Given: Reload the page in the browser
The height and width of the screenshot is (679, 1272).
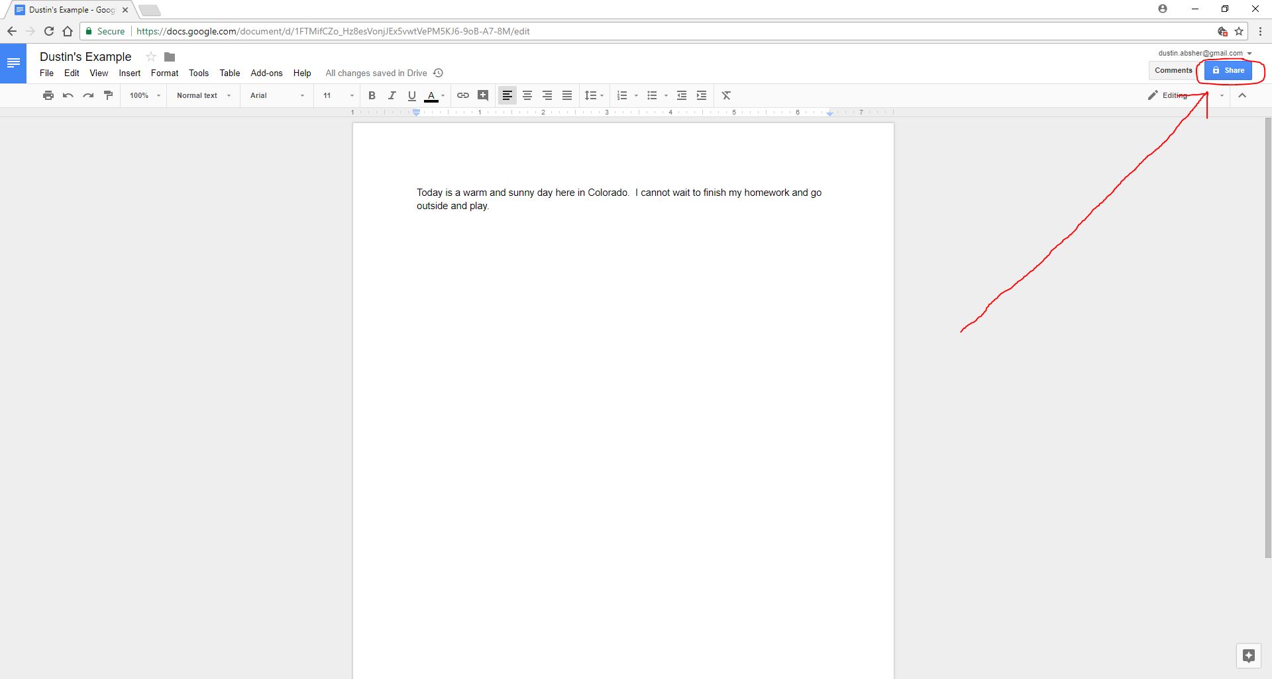Looking at the screenshot, I should tap(48, 31).
